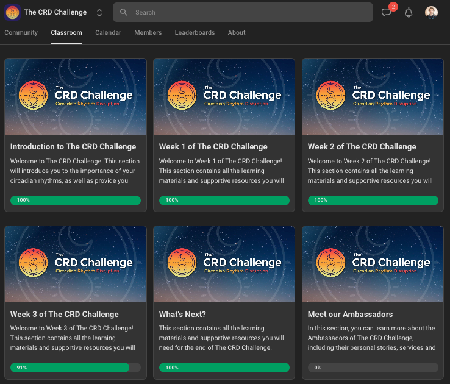Viewport: 450px width, 384px height.
Task: Go to the Leaderboards tab
Action: coord(195,33)
